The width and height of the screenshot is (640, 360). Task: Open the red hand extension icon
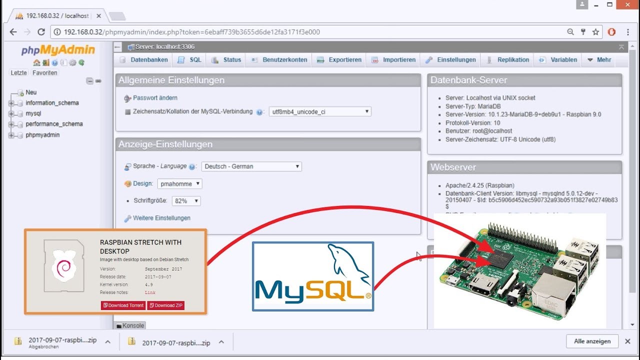[611, 32]
